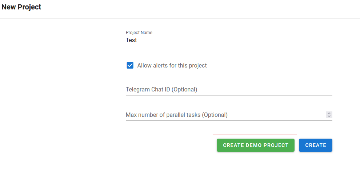Click the 'Test' text in the name field
Screen dimensions: 360x176
click(131, 40)
